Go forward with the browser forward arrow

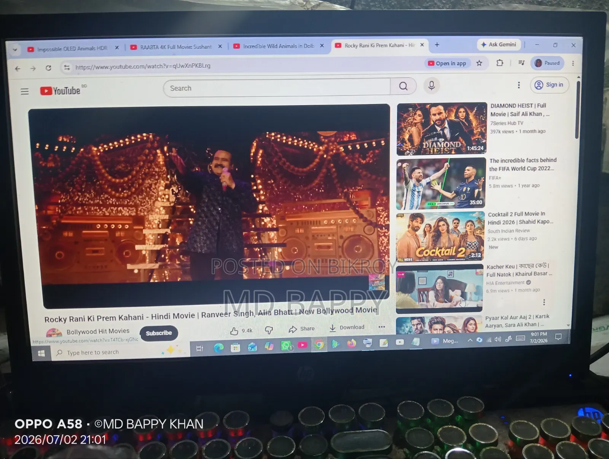(33, 68)
